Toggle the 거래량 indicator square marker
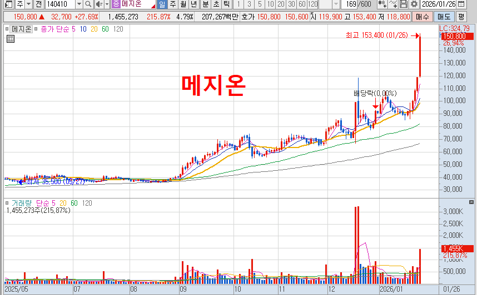This screenshot has height=295, width=477. (7, 203)
